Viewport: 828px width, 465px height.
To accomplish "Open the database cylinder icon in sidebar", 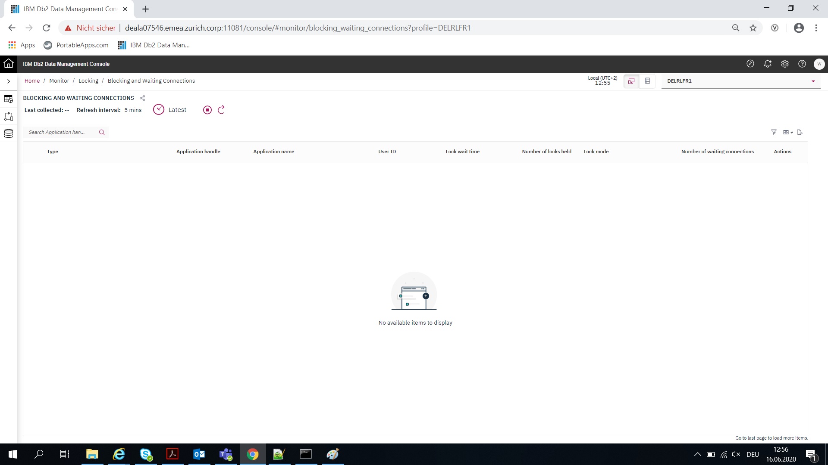I will (x=9, y=133).
